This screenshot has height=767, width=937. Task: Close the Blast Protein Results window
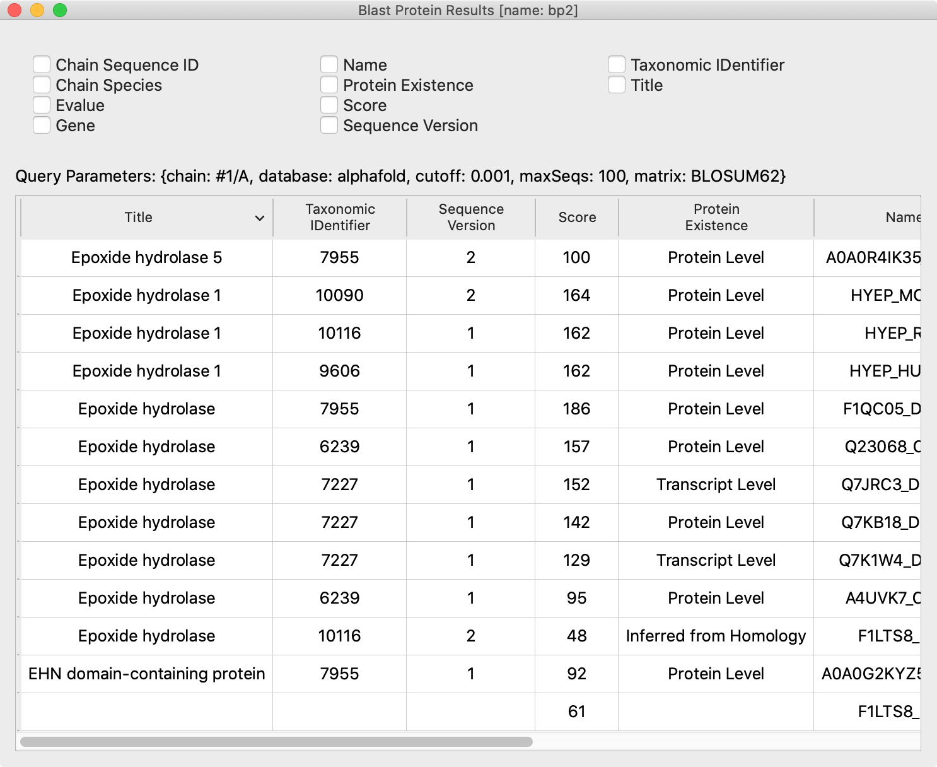(x=15, y=10)
